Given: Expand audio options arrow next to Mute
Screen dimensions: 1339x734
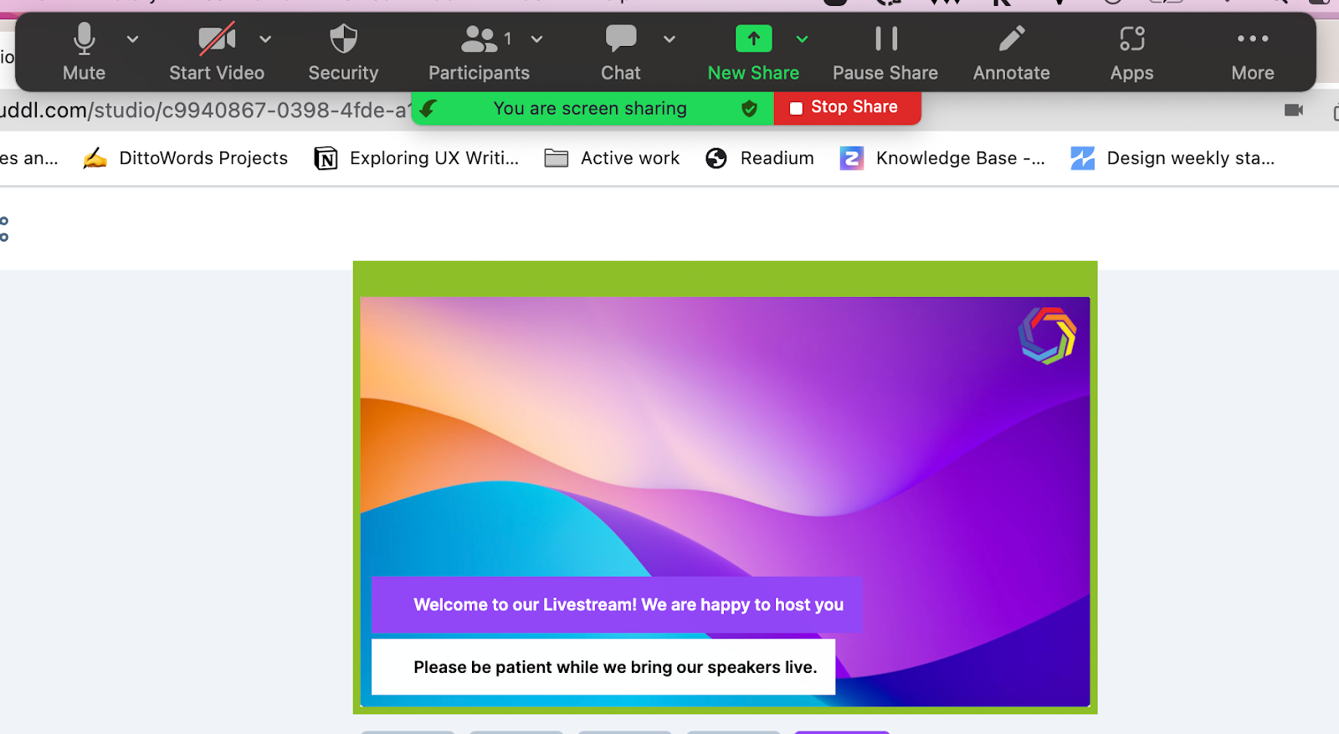Looking at the screenshot, I should pyautogui.click(x=132, y=38).
